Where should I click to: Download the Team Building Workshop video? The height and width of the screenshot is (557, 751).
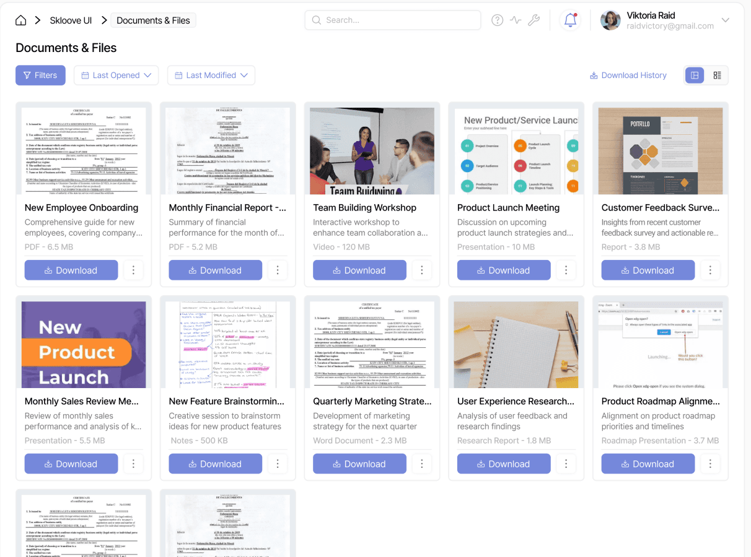pyautogui.click(x=359, y=270)
